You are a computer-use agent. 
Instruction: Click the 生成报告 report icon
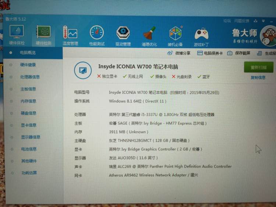(x=259, y=53)
